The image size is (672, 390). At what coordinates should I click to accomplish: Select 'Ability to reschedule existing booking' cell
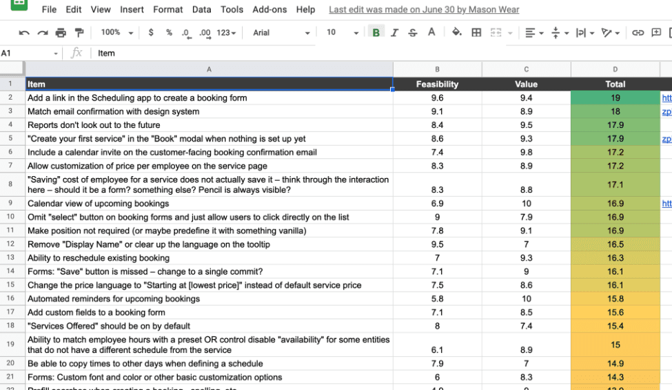tap(209, 258)
